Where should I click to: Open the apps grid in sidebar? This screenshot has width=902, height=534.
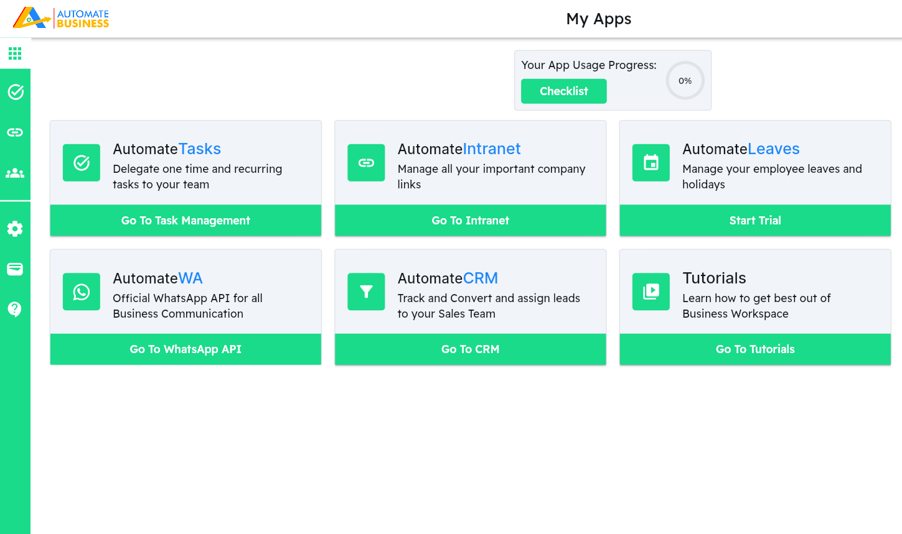pyautogui.click(x=15, y=53)
